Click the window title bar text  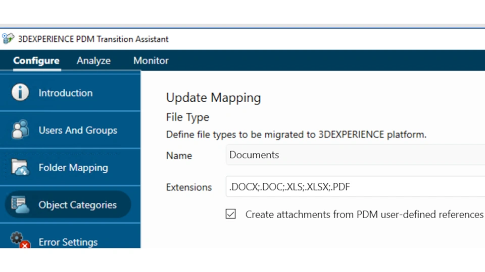93,39
